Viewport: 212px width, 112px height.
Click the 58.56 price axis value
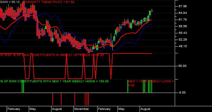[183, 26]
